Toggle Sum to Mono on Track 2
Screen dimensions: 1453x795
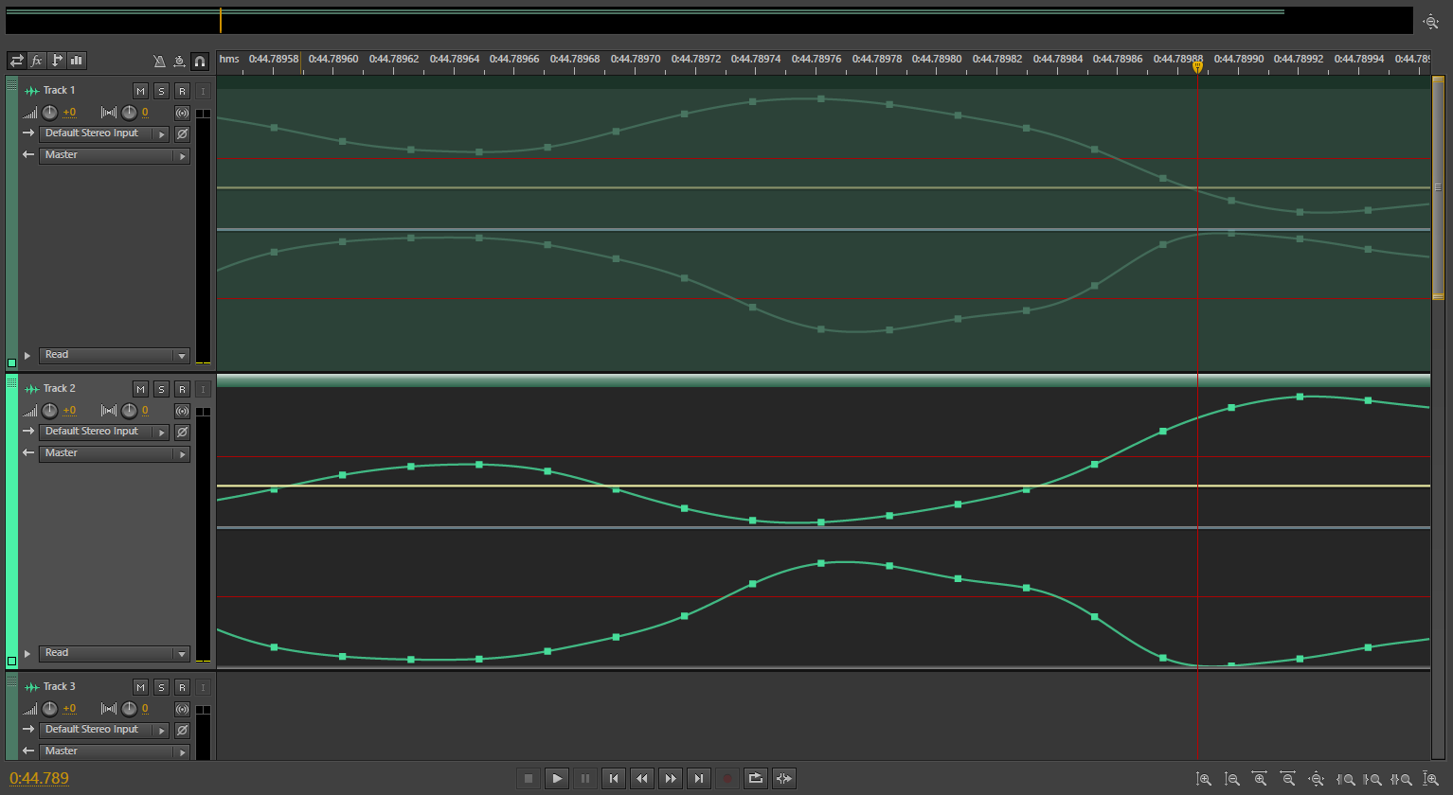pyautogui.click(x=182, y=411)
